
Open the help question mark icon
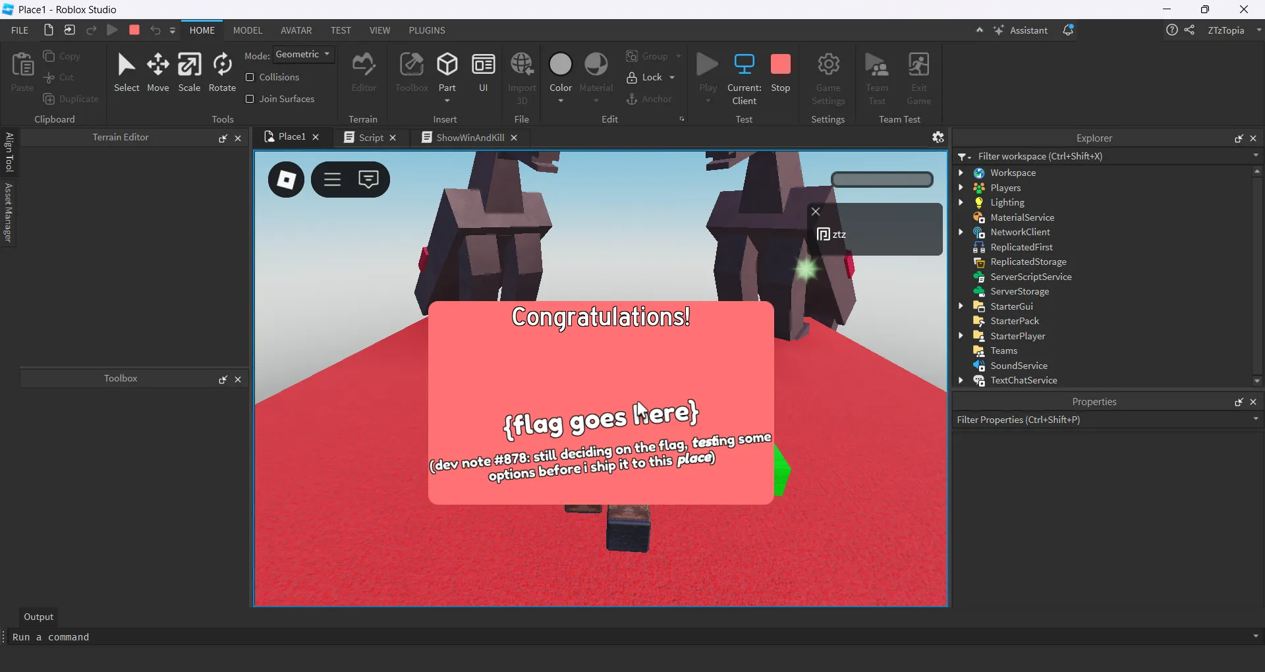tap(1171, 30)
